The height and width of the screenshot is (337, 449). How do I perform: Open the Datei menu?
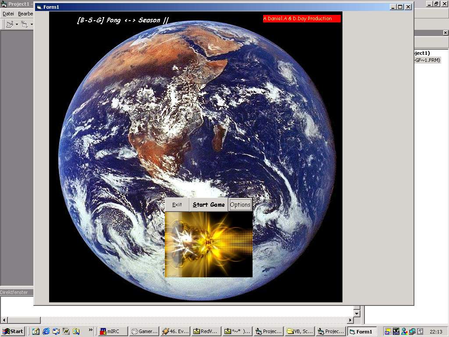point(8,14)
